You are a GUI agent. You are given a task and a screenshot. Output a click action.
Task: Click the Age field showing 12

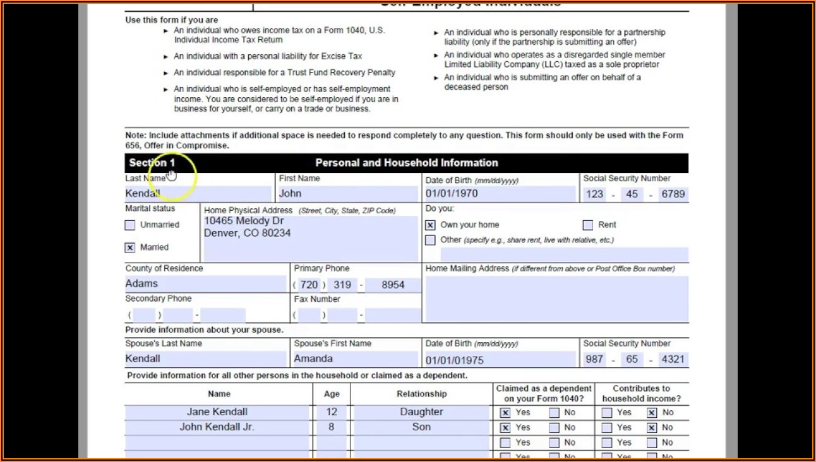(332, 412)
